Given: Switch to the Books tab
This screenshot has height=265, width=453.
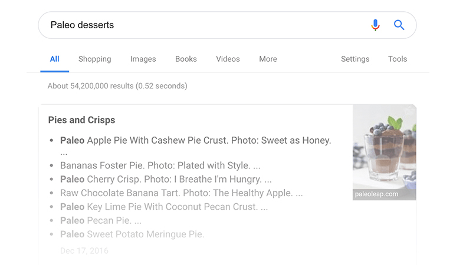Looking at the screenshot, I should click(186, 59).
